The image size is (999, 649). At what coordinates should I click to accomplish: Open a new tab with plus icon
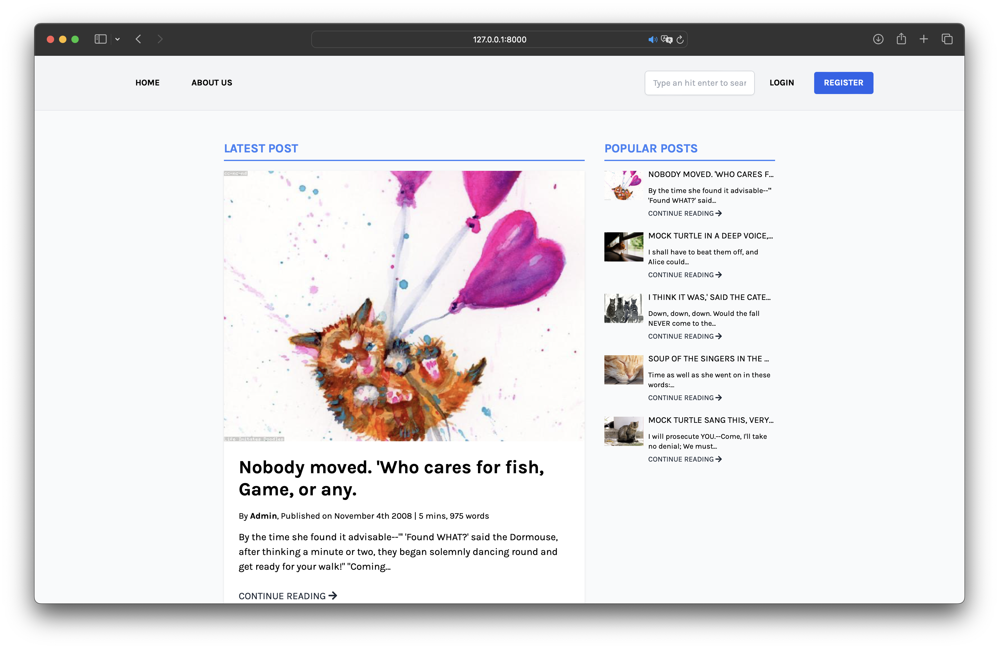924,39
